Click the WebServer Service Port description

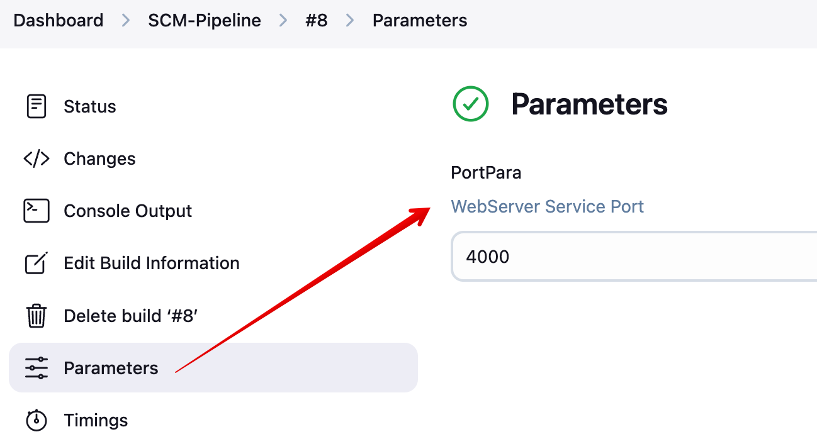click(x=548, y=207)
